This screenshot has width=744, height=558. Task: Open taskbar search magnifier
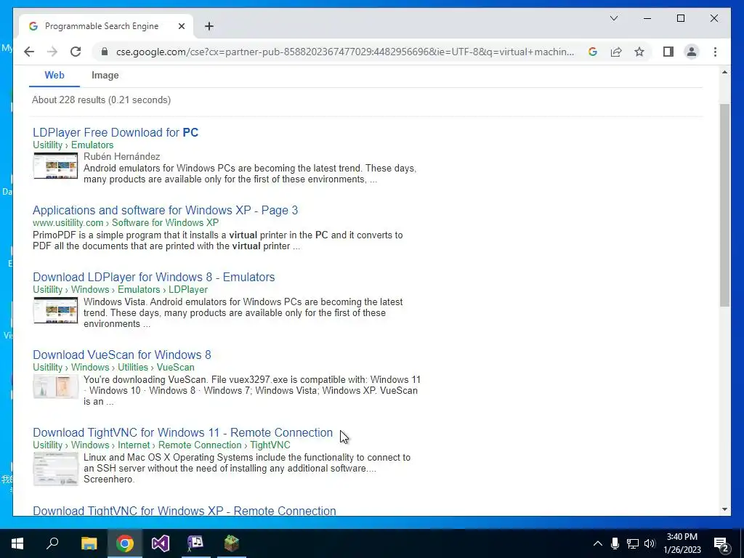(x=52, y=543)
